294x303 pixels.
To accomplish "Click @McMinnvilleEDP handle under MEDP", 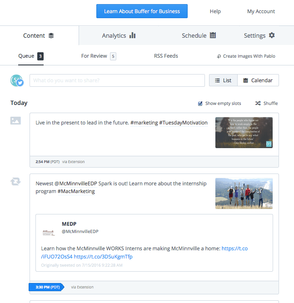I will (x=80, y=232).
